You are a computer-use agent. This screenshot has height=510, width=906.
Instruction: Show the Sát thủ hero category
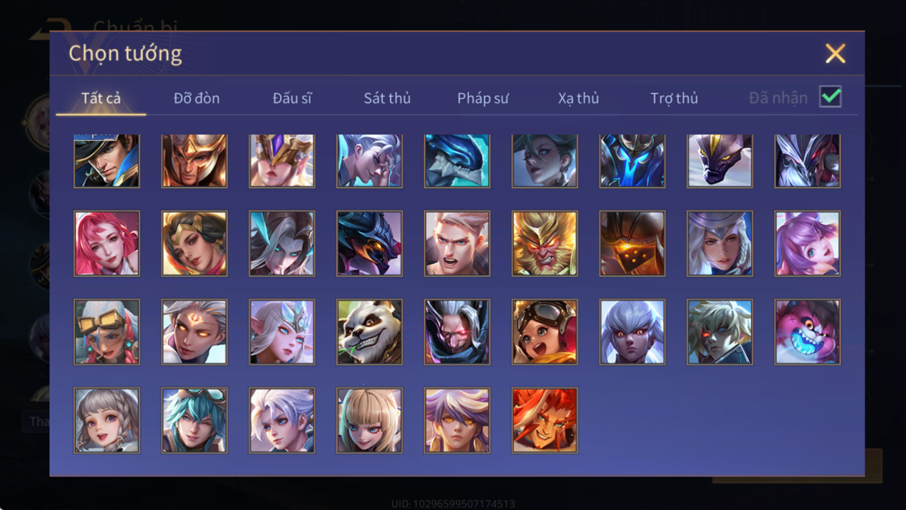(387, 98)
